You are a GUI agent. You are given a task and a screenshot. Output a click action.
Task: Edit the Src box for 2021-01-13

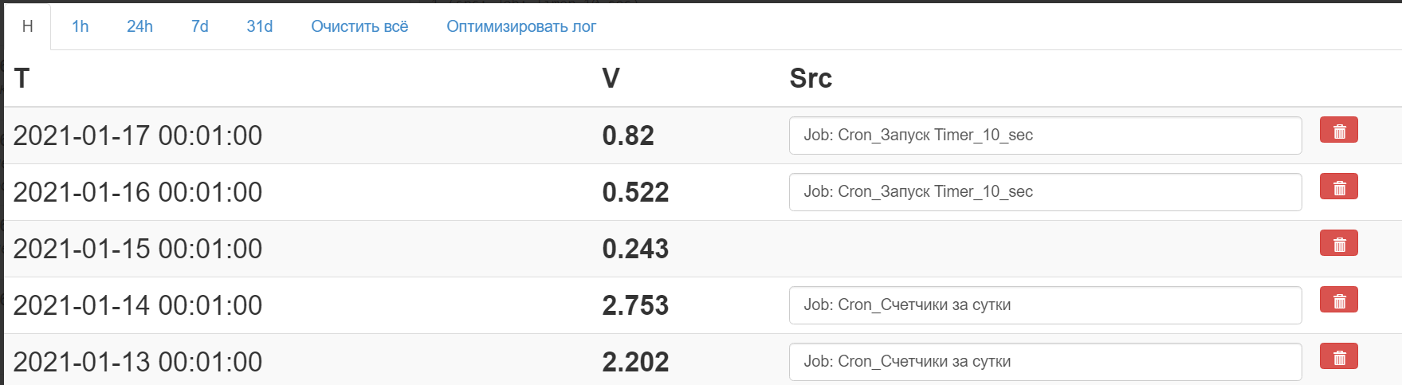pyautogui.click(x=1044, y=362)
